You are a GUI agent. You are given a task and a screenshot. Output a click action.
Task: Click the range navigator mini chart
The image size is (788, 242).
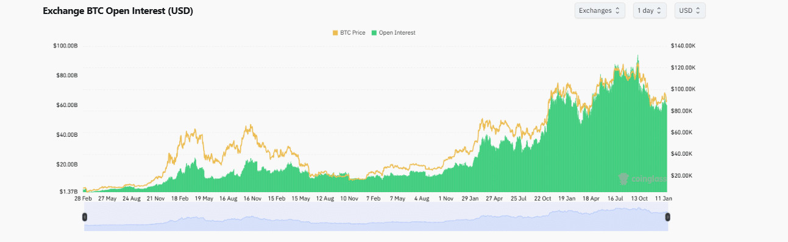[376, 217]
